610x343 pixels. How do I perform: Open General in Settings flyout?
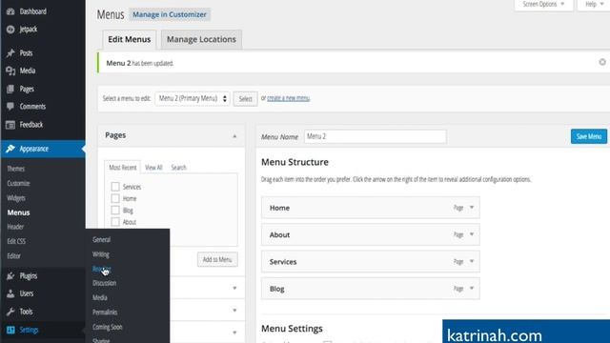click(x=102, y=239)
